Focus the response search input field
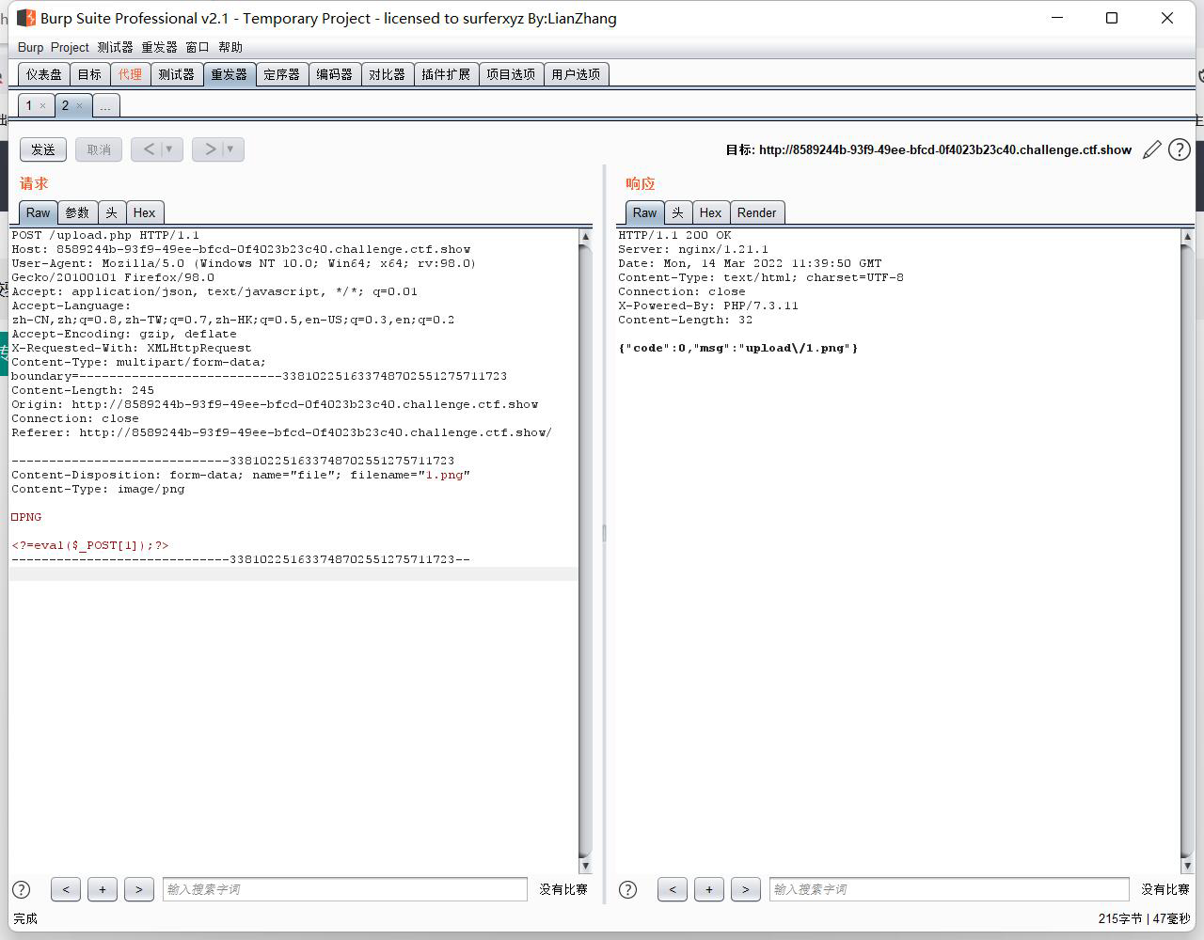 [949, 889]
